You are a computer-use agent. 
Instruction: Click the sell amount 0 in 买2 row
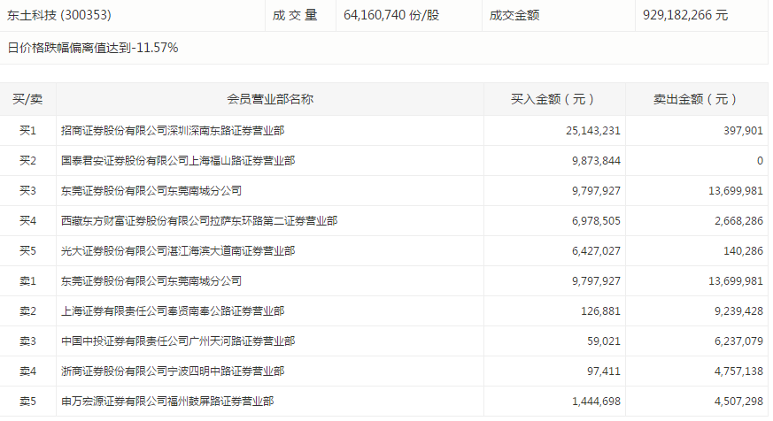click(x=760, y=160)
